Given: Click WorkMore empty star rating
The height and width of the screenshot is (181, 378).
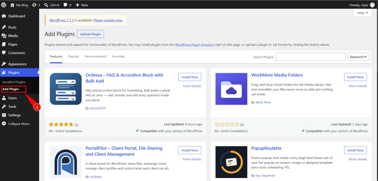Looking at the screenshot, I should [x=227, y=124].
